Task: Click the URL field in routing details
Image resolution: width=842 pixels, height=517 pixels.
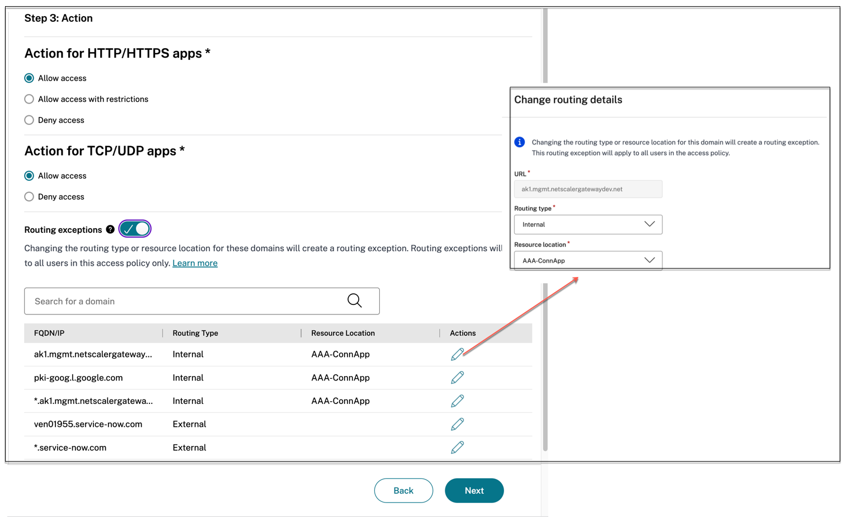Action: point(588,189)
